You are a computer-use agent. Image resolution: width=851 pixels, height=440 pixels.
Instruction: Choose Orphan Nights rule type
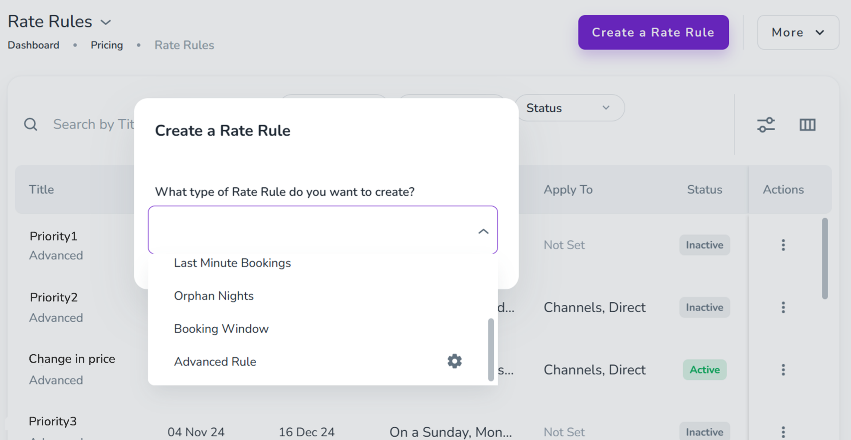pyautogui.click(x=214, y=296)
